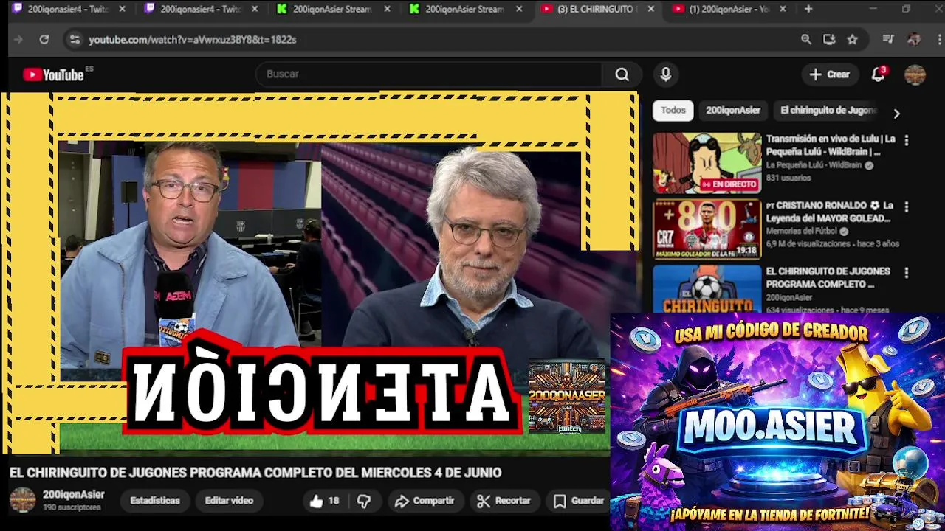
Task: Click the forward navigation arrow
Action: point(18,39)
